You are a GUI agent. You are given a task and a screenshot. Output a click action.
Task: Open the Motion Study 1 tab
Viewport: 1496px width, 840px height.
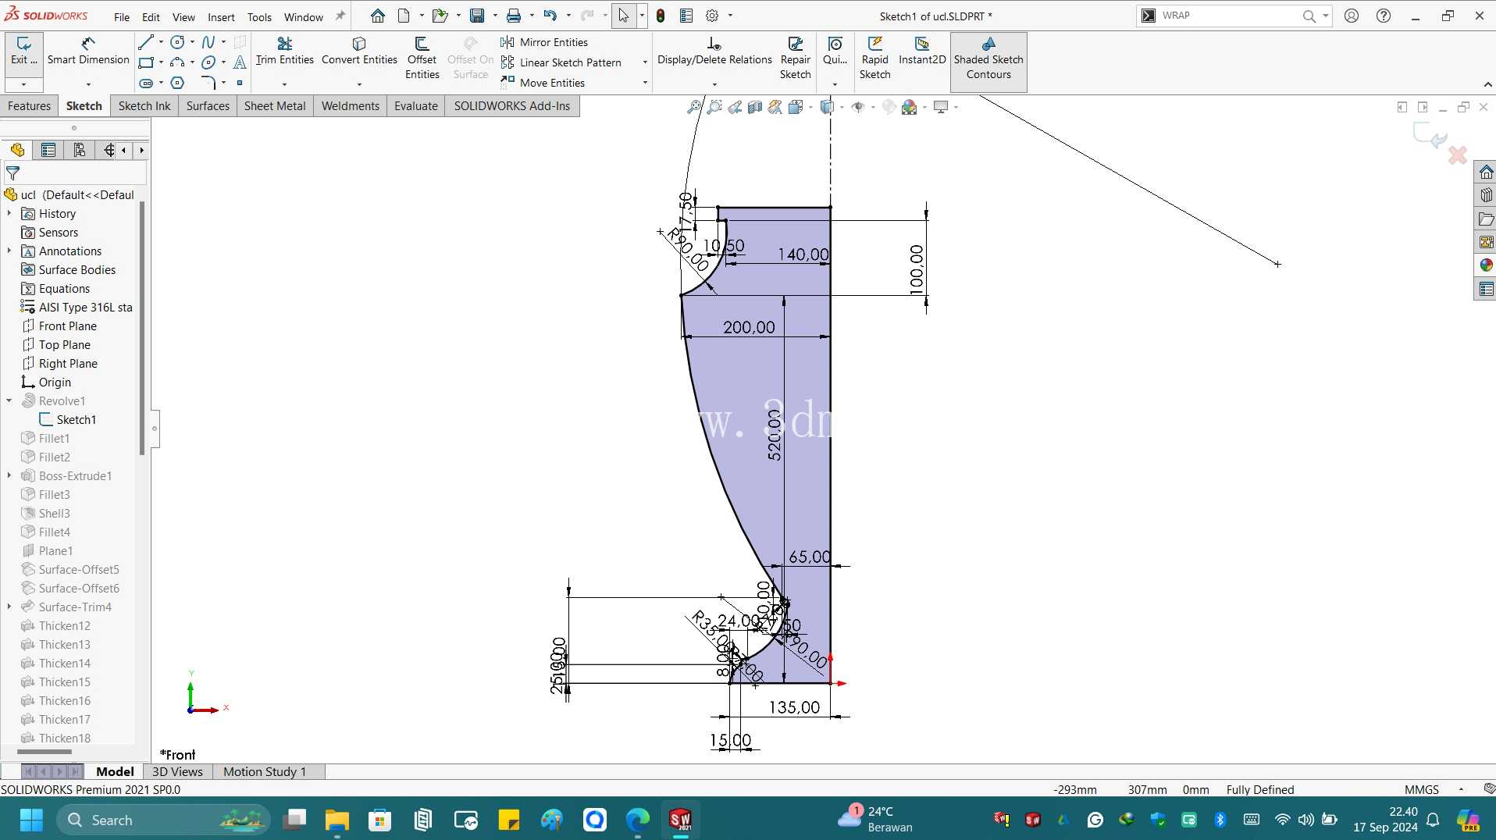(x=265, y=771)
